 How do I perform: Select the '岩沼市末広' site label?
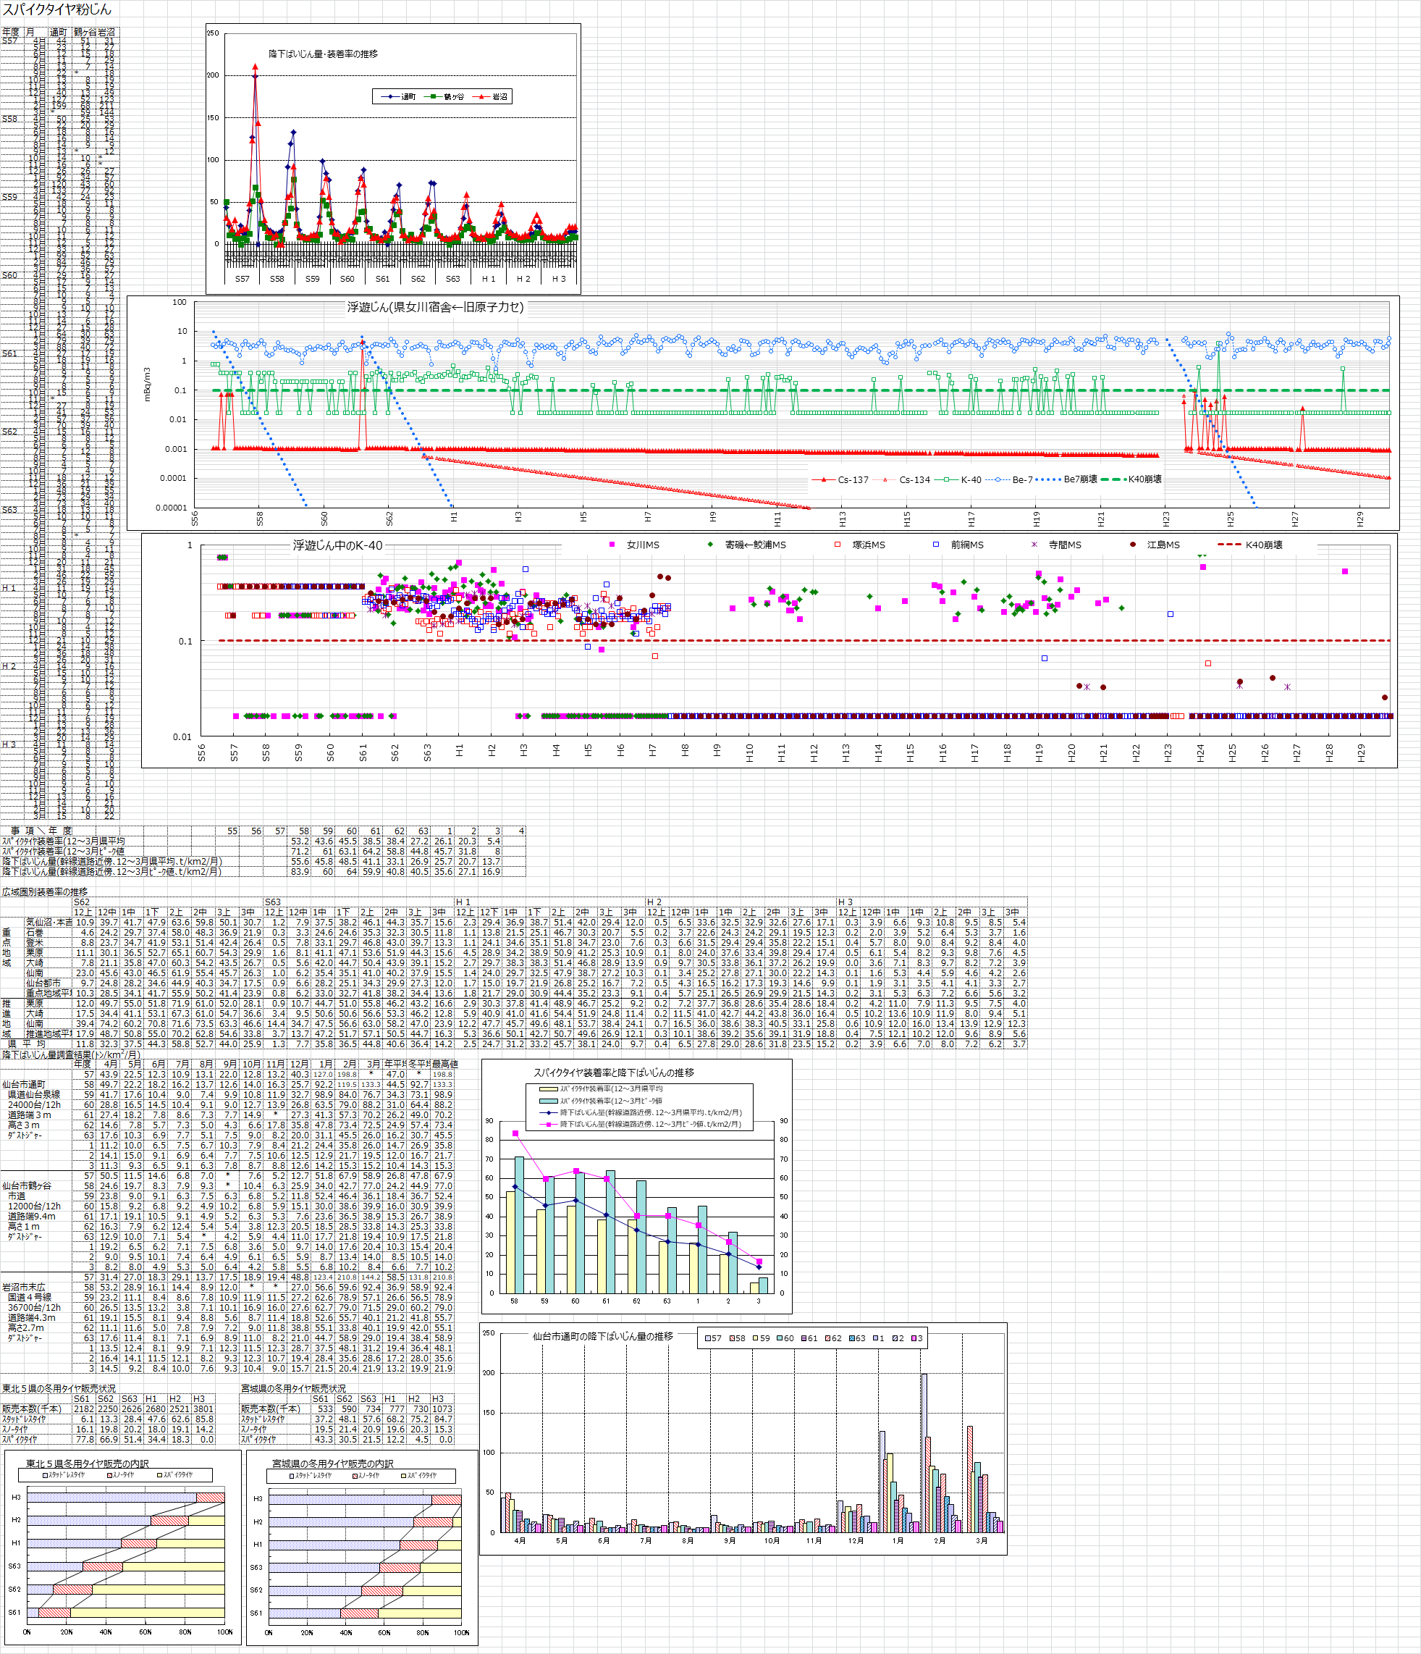point(24,1287)
